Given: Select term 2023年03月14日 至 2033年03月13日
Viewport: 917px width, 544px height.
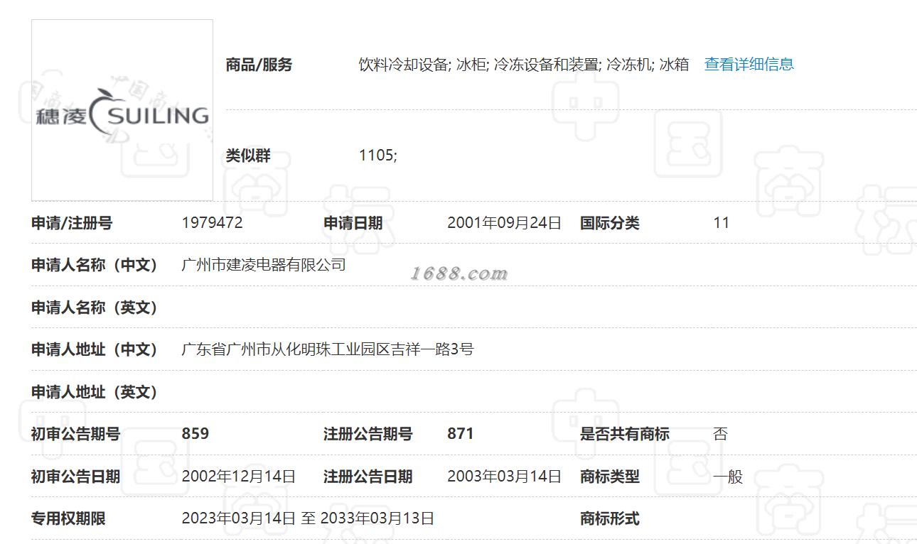Looking at the screenshot, I should (308, 518).
